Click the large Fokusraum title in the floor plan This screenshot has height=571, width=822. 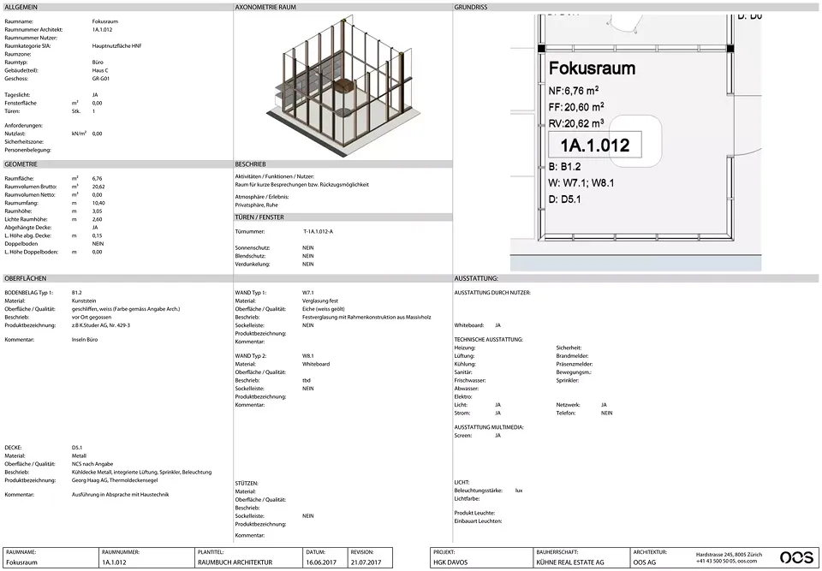point(592,68)
